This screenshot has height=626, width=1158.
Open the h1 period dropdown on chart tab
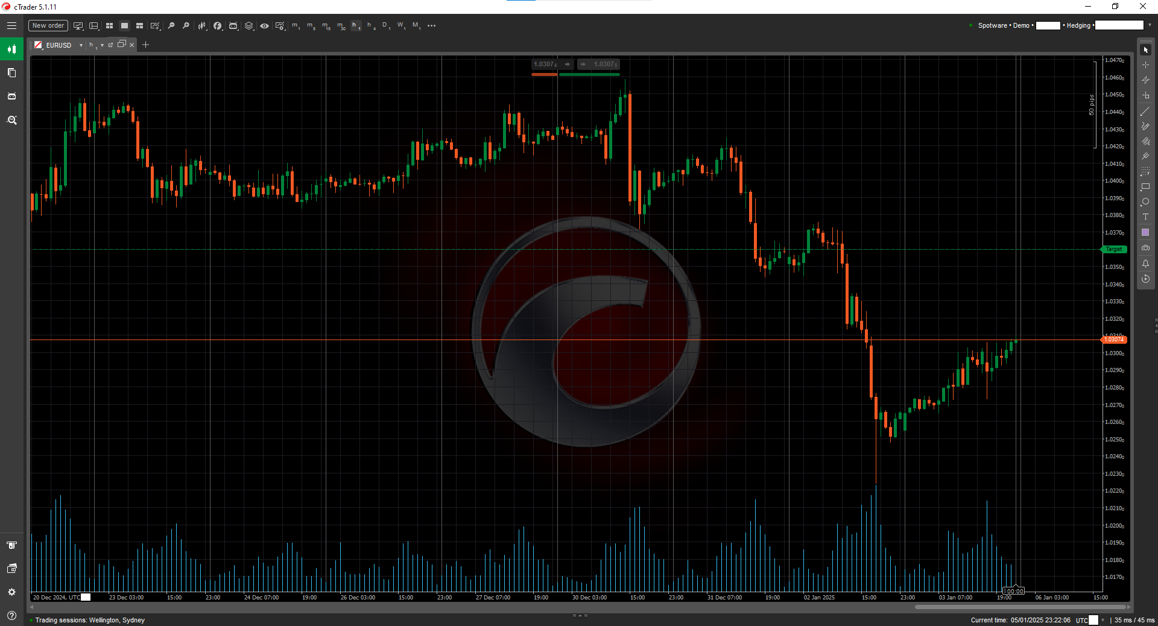pyautogui.click(x=102, y=45)
